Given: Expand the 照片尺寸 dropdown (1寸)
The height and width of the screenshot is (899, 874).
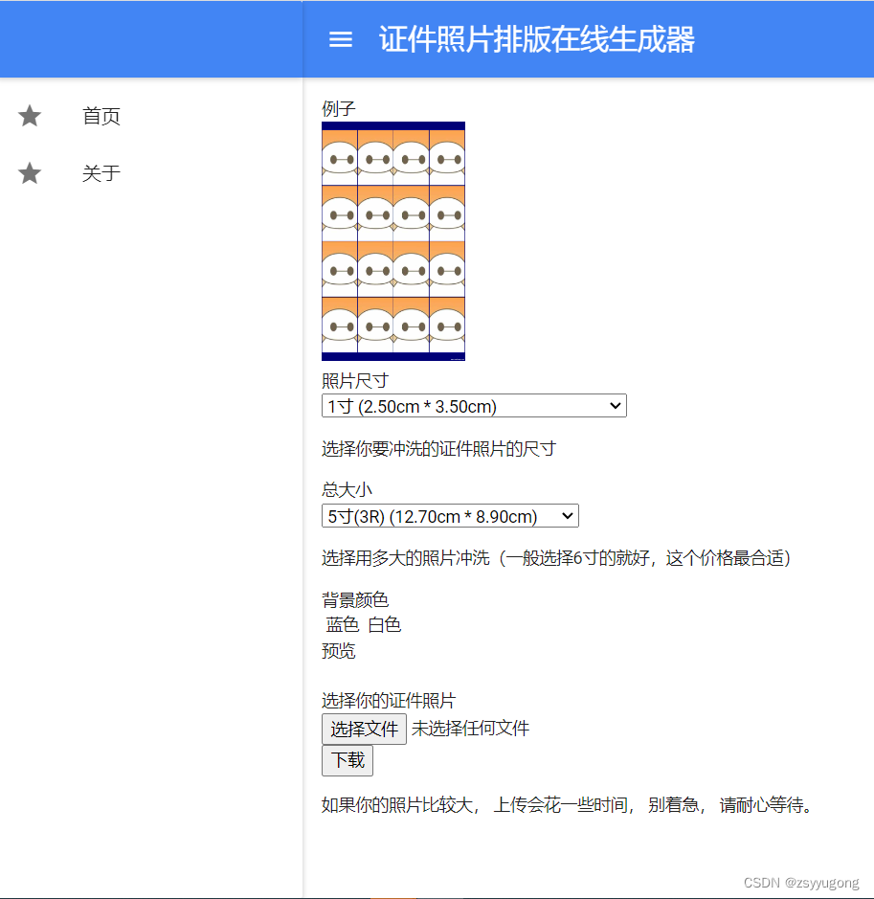Looking at the screenshot, I should pos(474,406).
